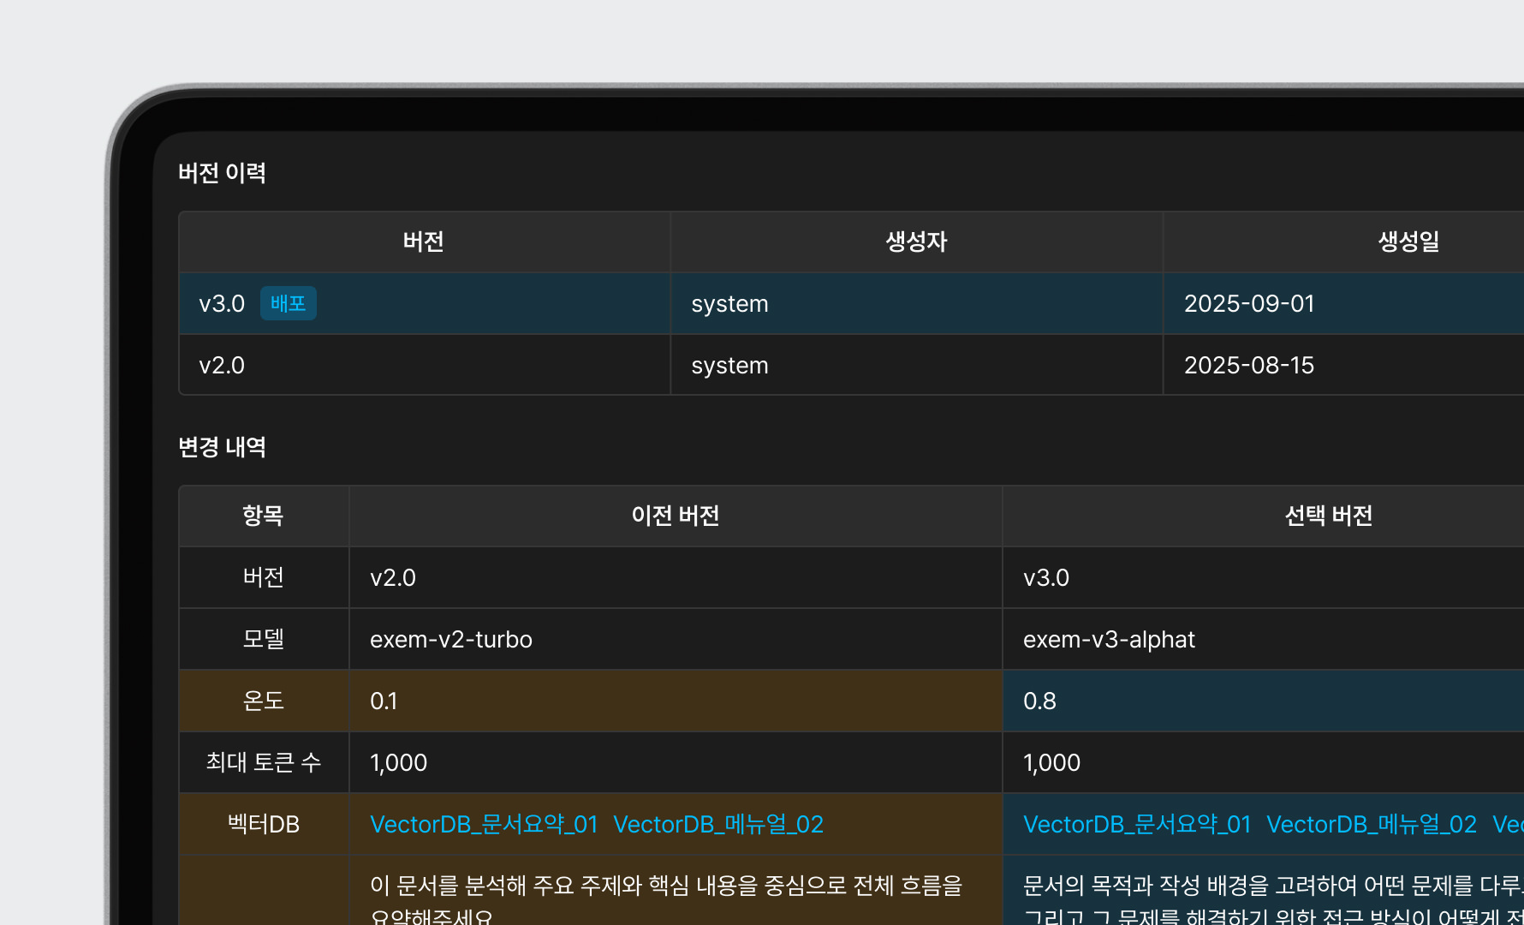Click the previous temperature value 0.1
This screenshot has height=925, width=1524.
[384, 701]
